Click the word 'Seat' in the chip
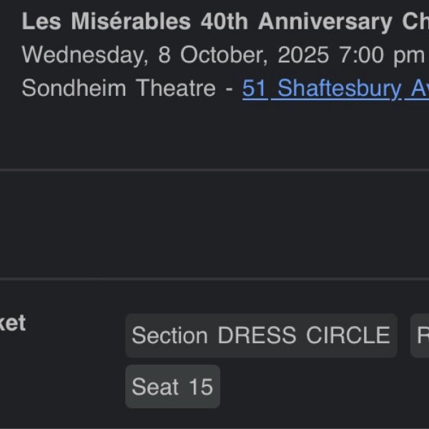The height and width of the screenshot is (429, 429). pos(155,387)
